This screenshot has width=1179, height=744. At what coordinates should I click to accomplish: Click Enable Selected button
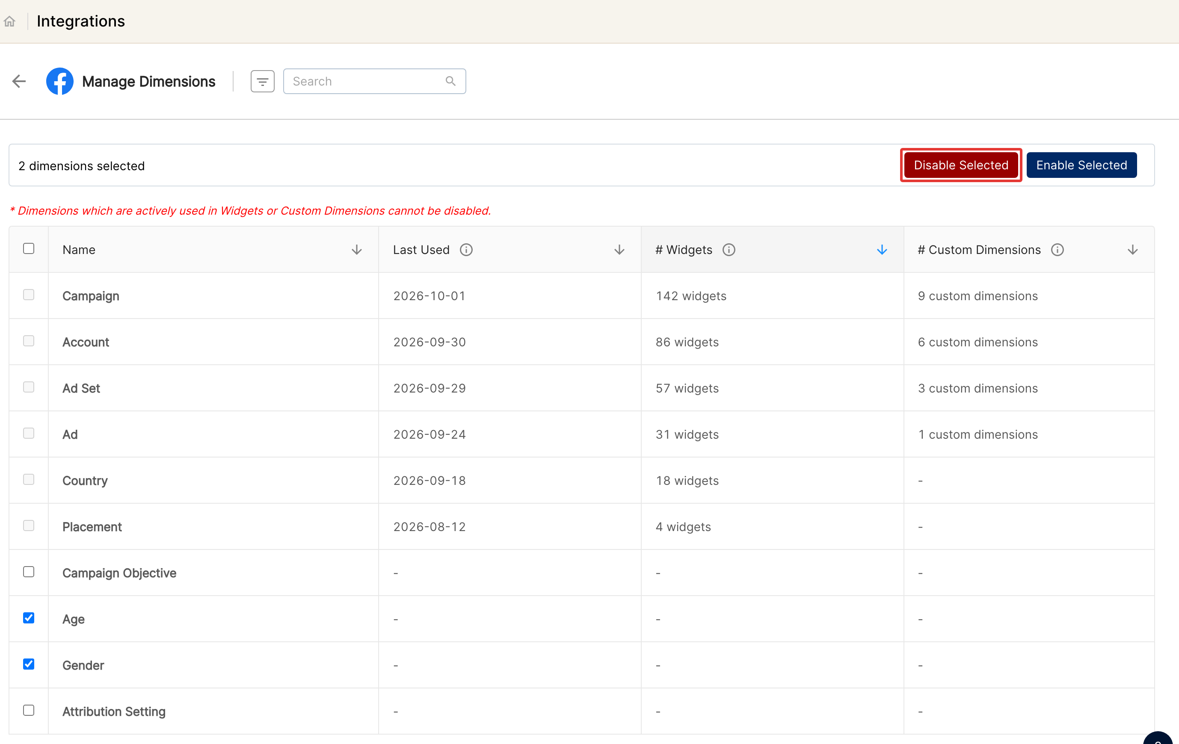coord(1081,165)
